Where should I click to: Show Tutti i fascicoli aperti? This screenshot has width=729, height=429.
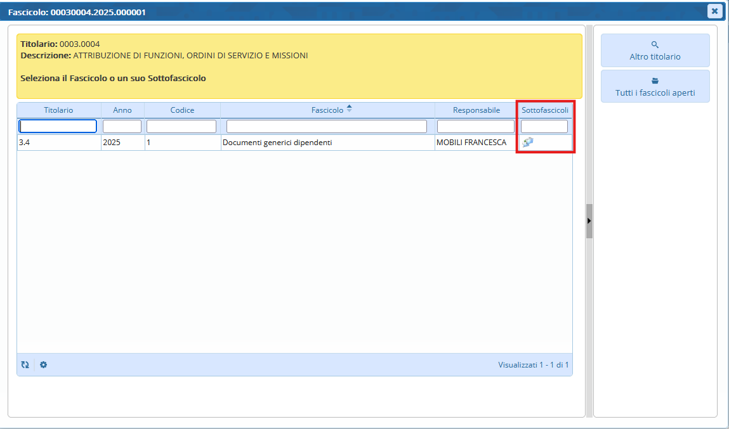[x=655, y=87]
